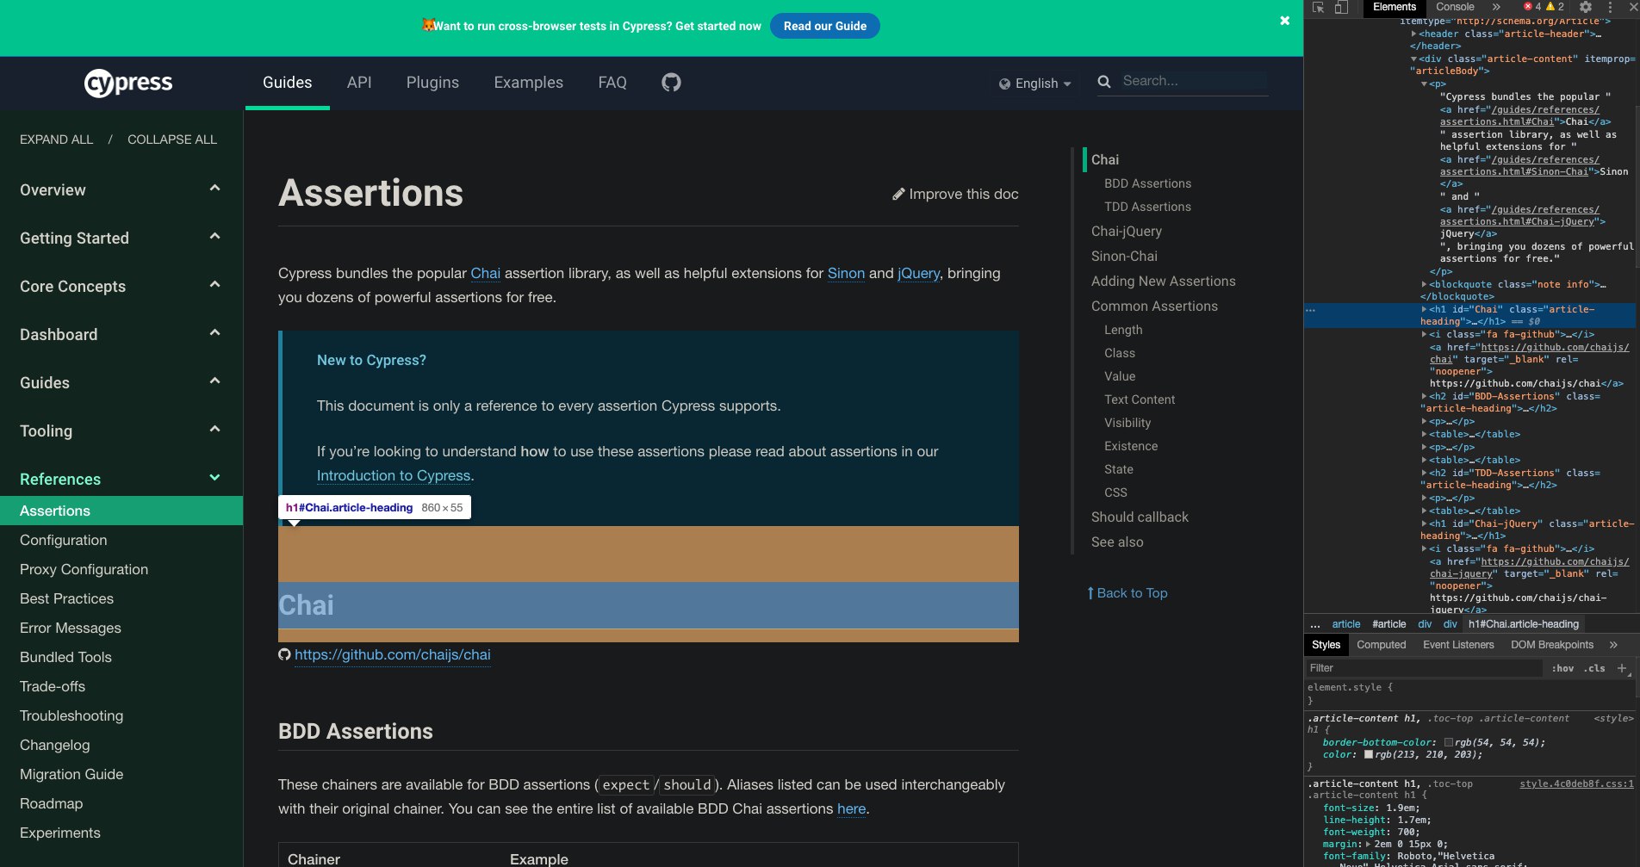Toggle .cls class editor

(1594, 668)
